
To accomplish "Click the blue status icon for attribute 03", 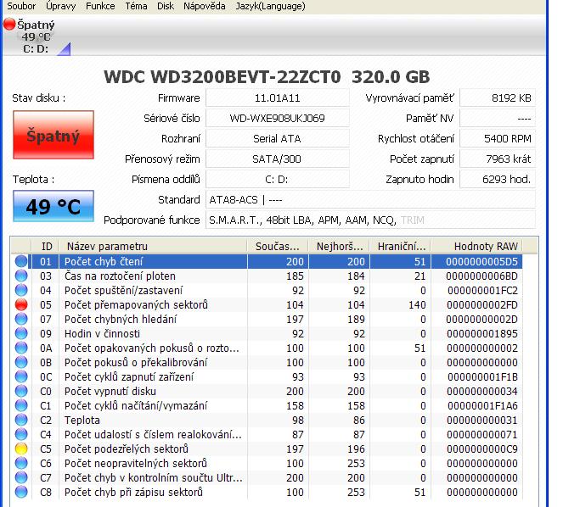I will tap(21, 276).
